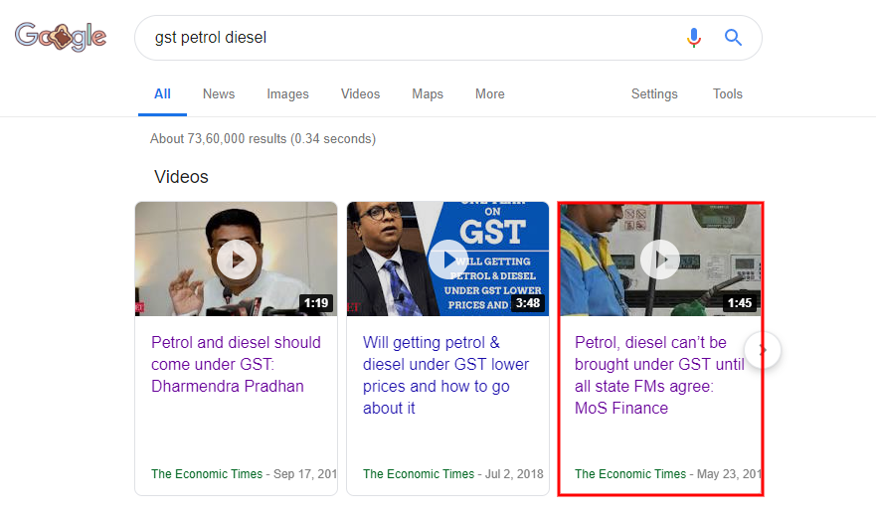Viewport: 876px width, 518px height.
Task: Open 'Will getting petrol & diesel under GST' link
Action: pos(445,375)
